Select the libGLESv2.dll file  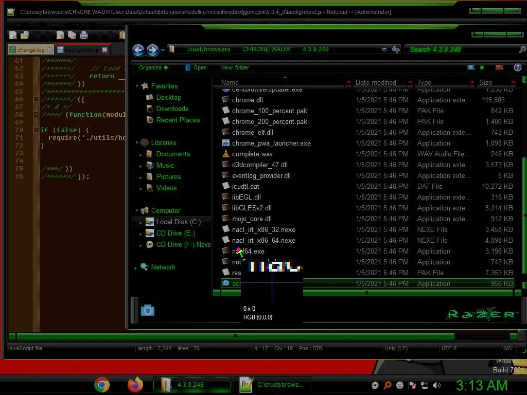pos(252,208)
